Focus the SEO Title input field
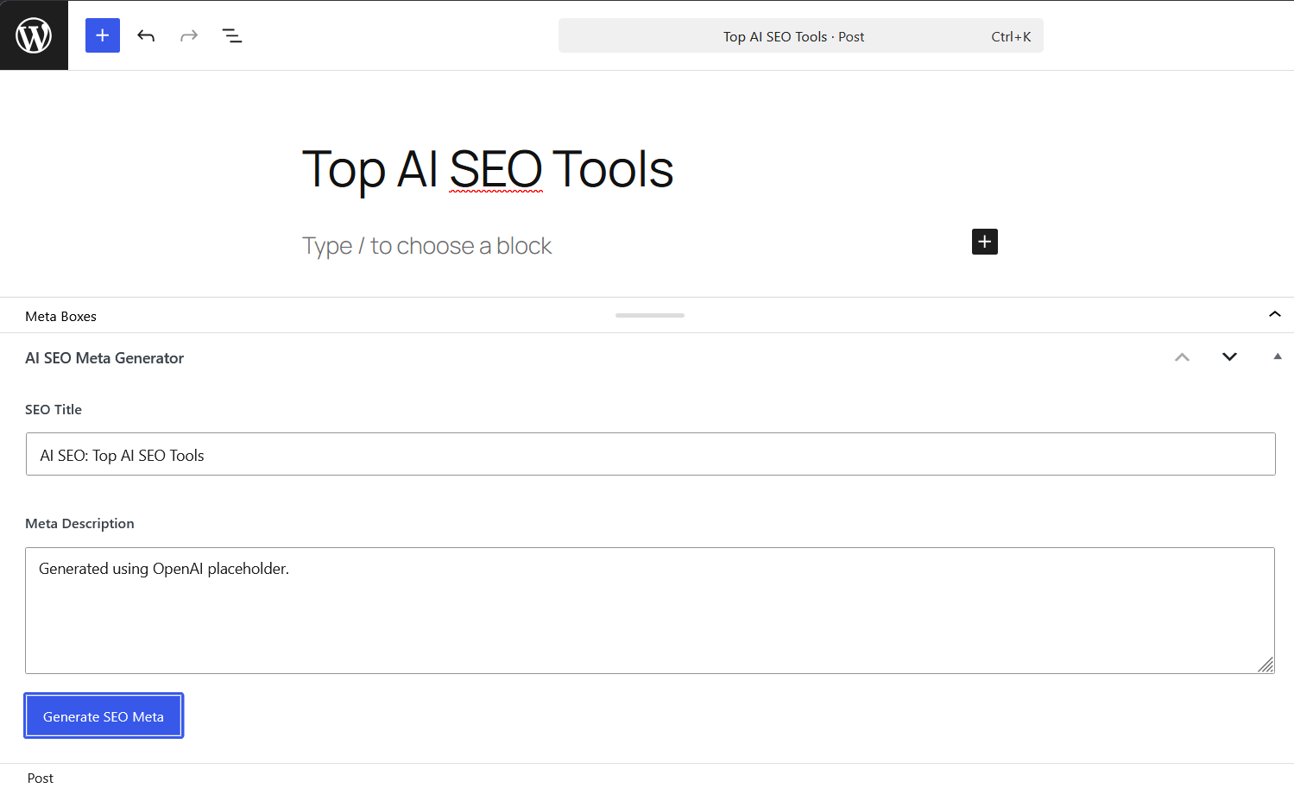The height and width of the screenshot is (788, 1294). (651, 454)
